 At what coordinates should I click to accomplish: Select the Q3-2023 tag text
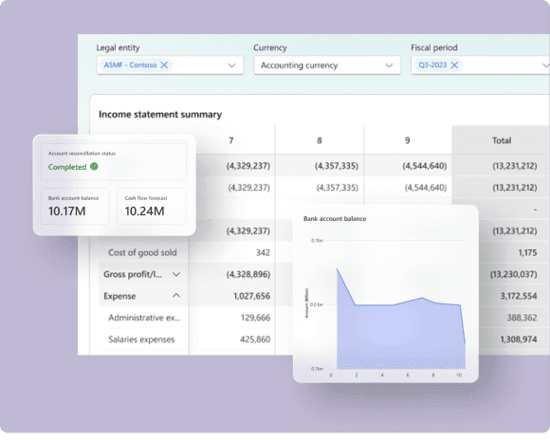(x=432, y=64)
